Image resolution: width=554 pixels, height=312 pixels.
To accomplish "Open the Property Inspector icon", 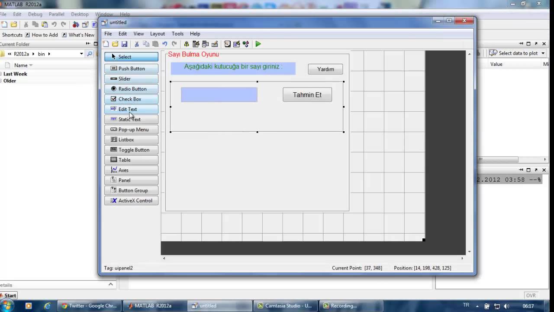I will [236, 44].
